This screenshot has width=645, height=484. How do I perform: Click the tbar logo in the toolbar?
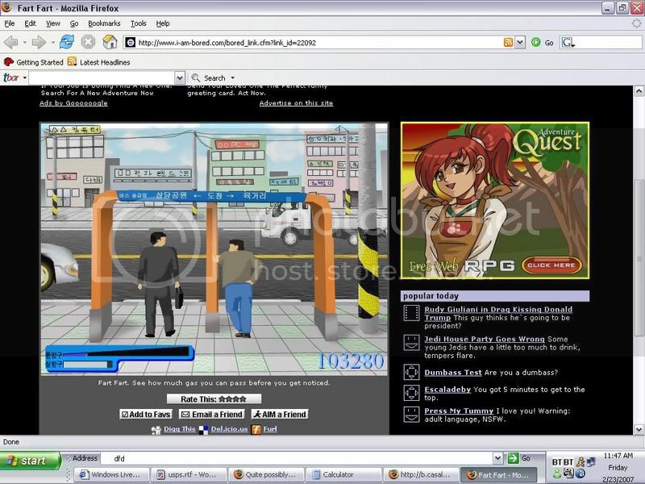click(11, 77)
